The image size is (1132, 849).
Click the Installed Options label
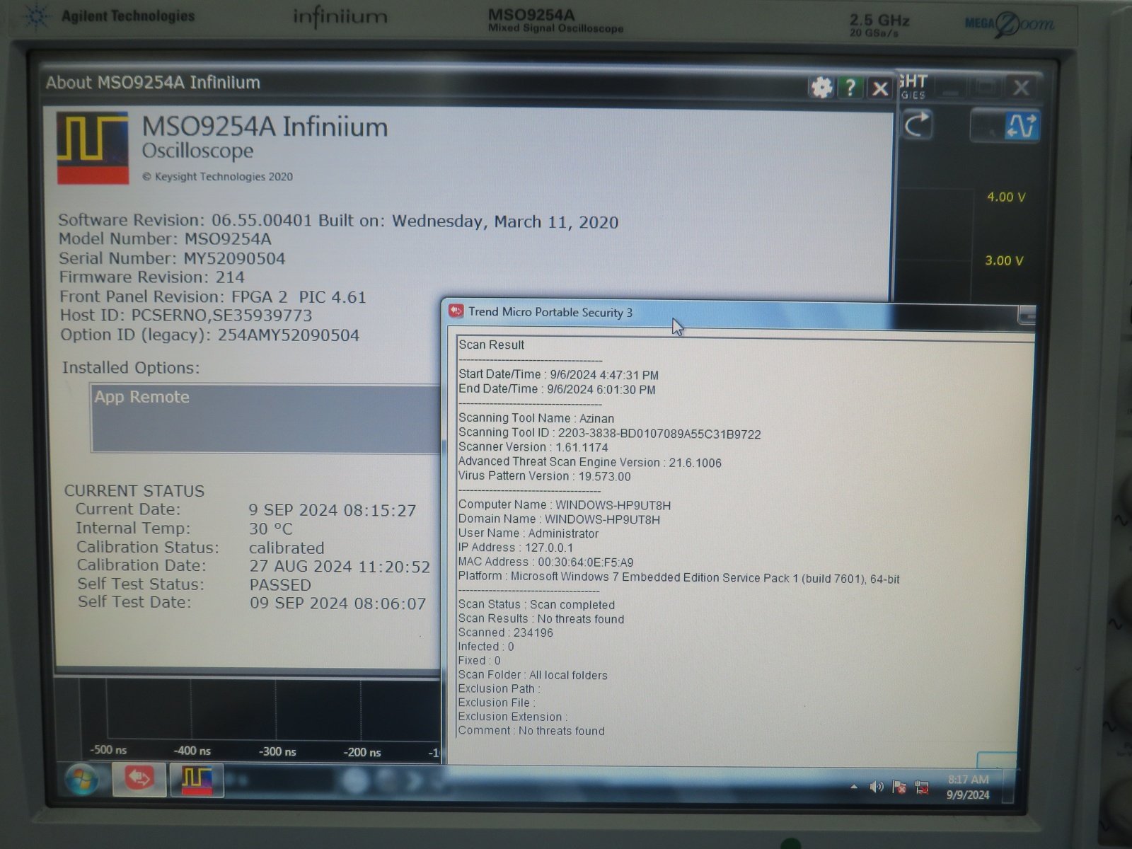pos(131,368)
